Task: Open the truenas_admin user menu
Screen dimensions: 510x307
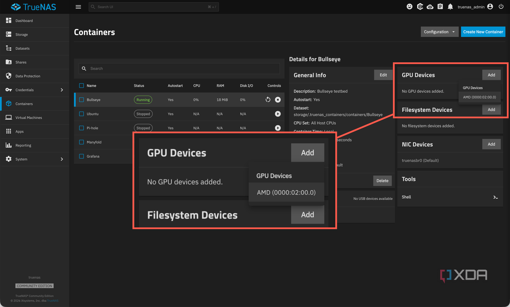Action: pyautogui.click(x=475, y=7)
